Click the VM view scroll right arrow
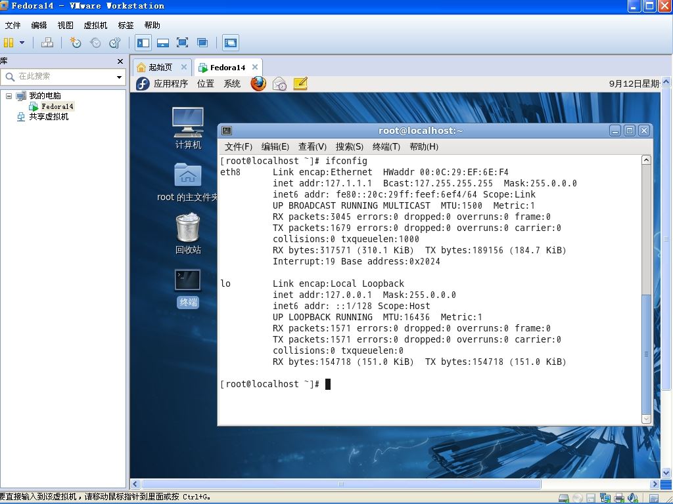The image size is (673, 504). (x=655, y=484)
